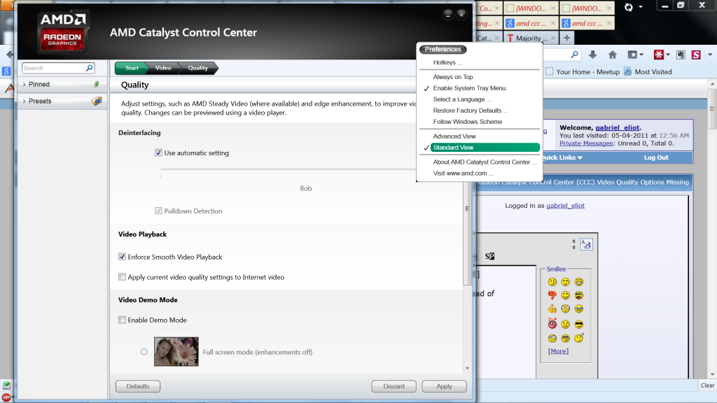Click the browser downloads arrow icon

[x=592, y=55]
